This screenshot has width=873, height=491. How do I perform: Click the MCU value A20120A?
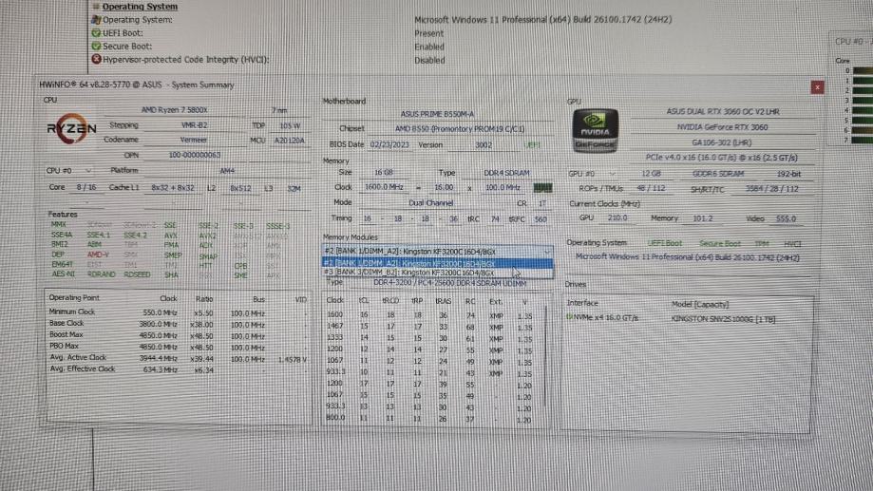289,141
